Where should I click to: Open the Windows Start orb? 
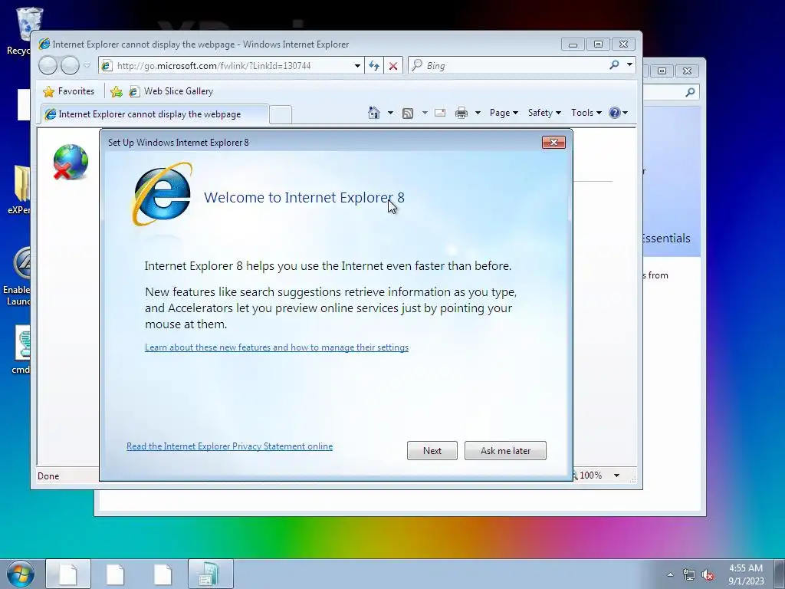(21, 574)
